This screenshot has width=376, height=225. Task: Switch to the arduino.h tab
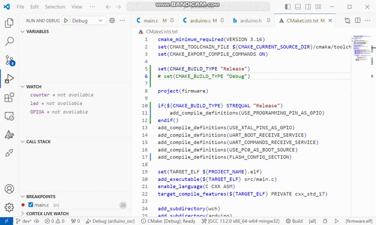[251, 21]
